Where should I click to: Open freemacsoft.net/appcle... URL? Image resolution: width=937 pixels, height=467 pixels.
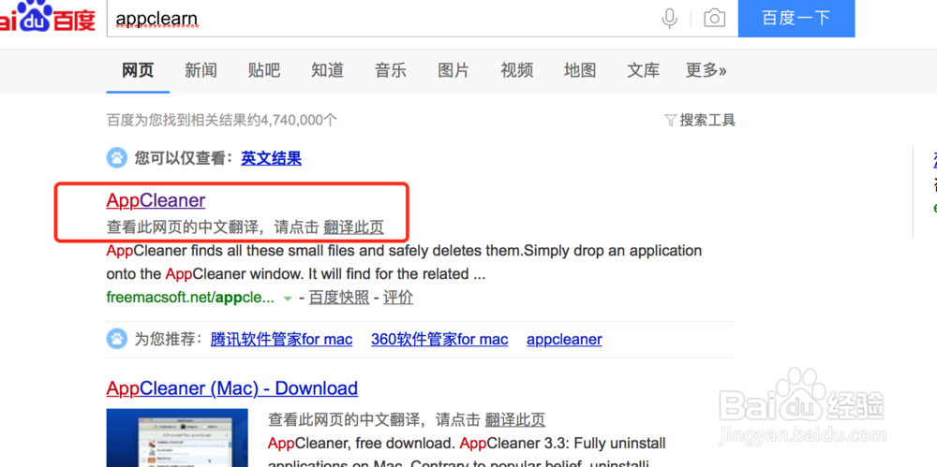pyautogui.click(x=190, y=297)
